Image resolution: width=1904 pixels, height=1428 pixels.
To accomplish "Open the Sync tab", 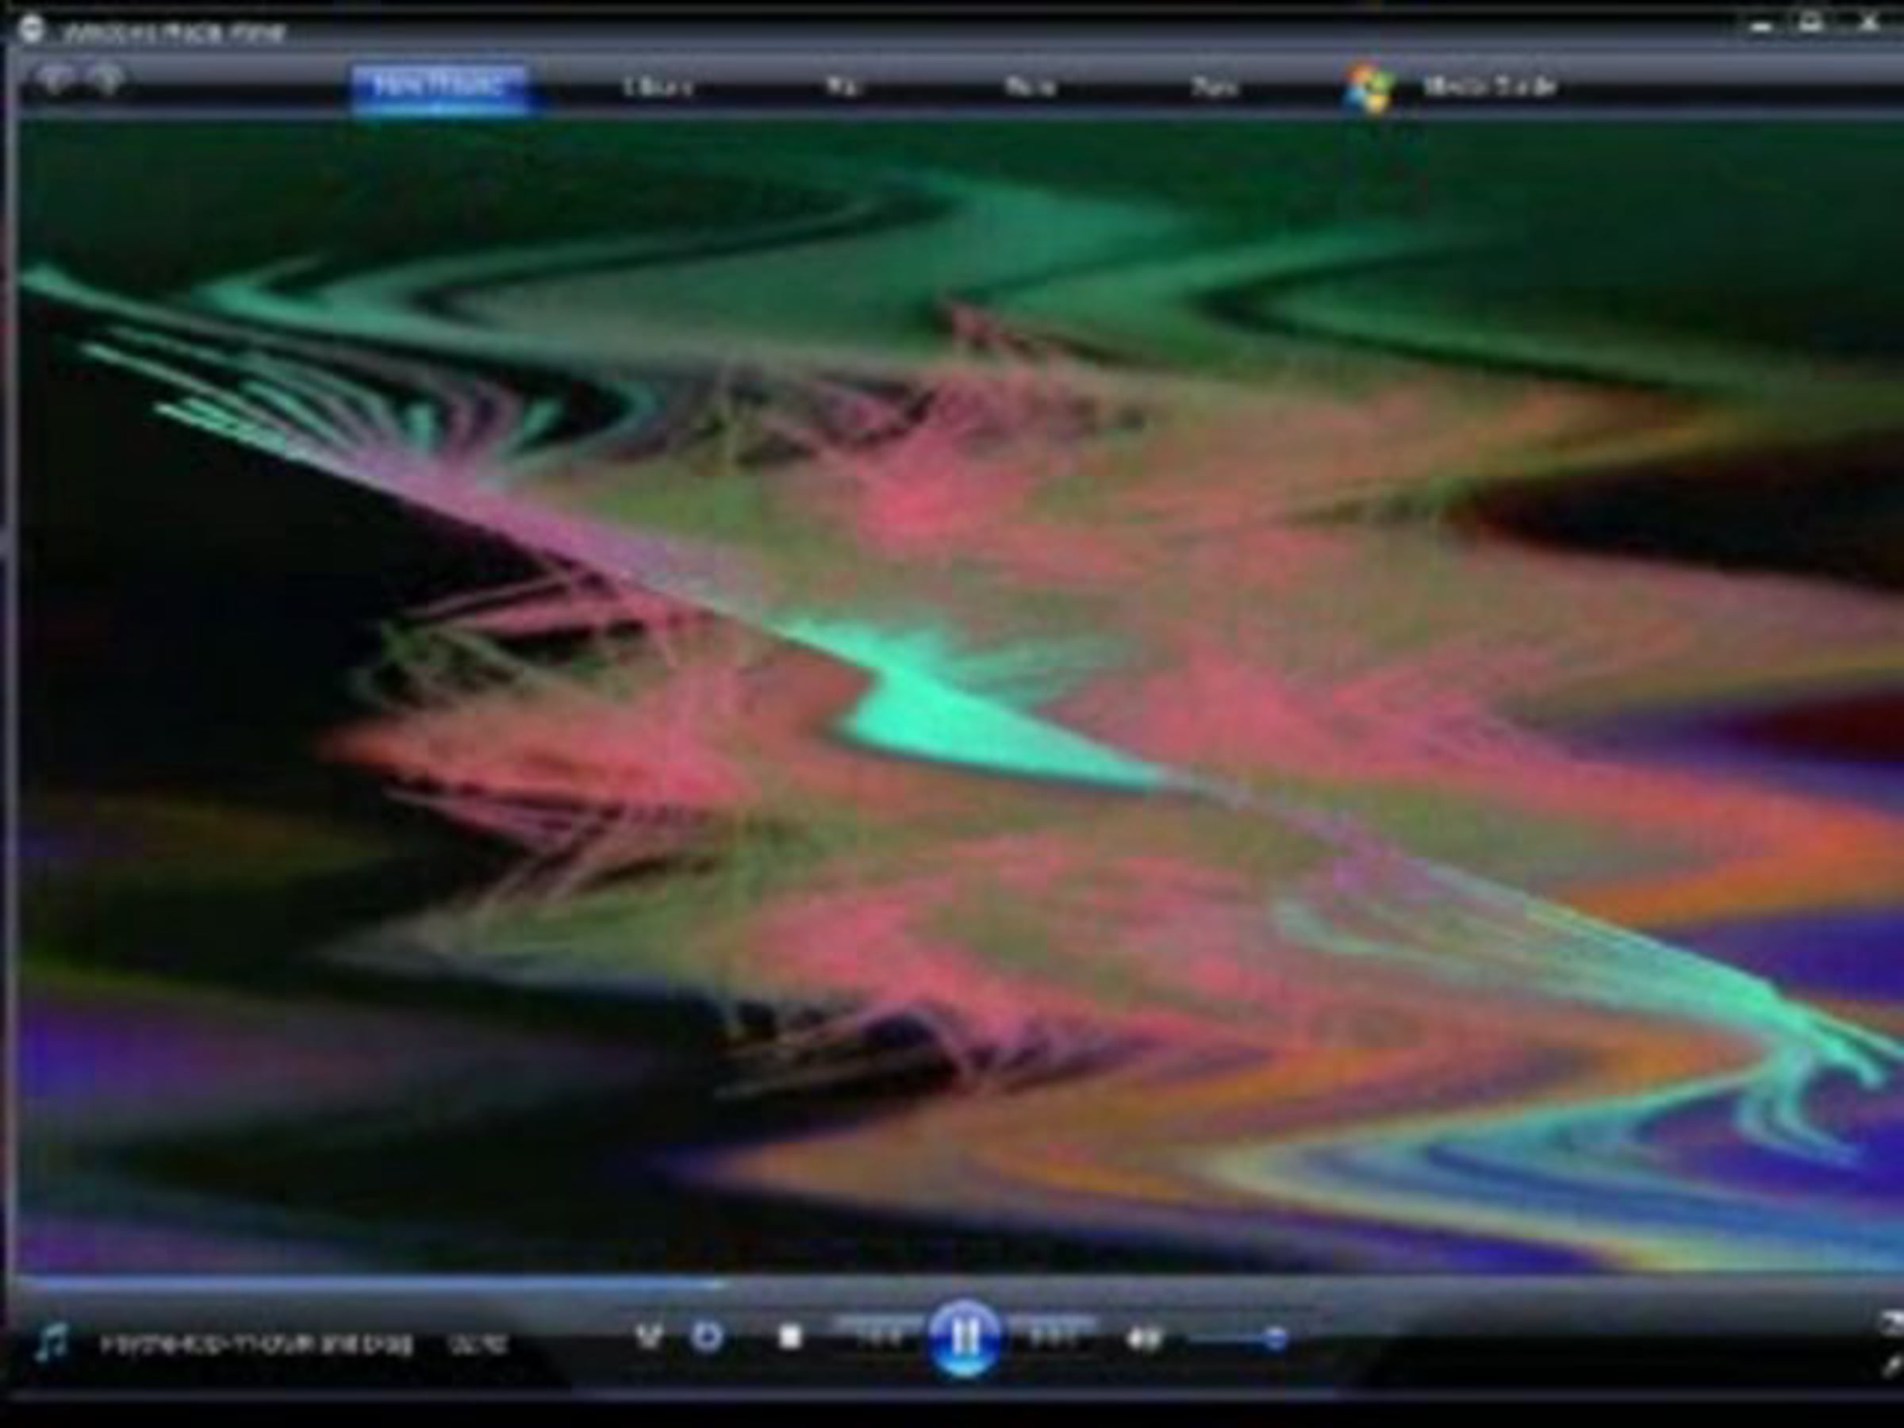I will pos(1215,87).
